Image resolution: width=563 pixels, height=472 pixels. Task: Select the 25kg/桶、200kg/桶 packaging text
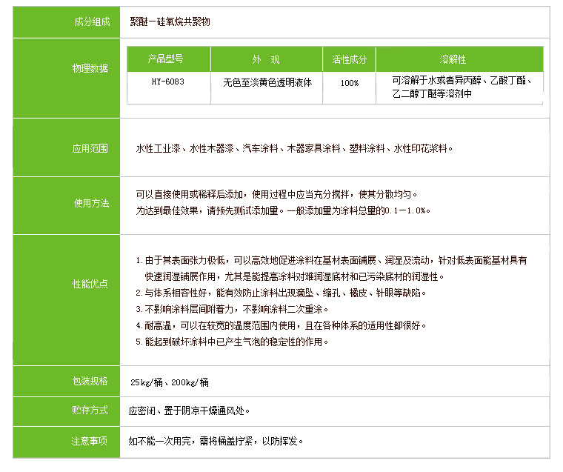169,382
